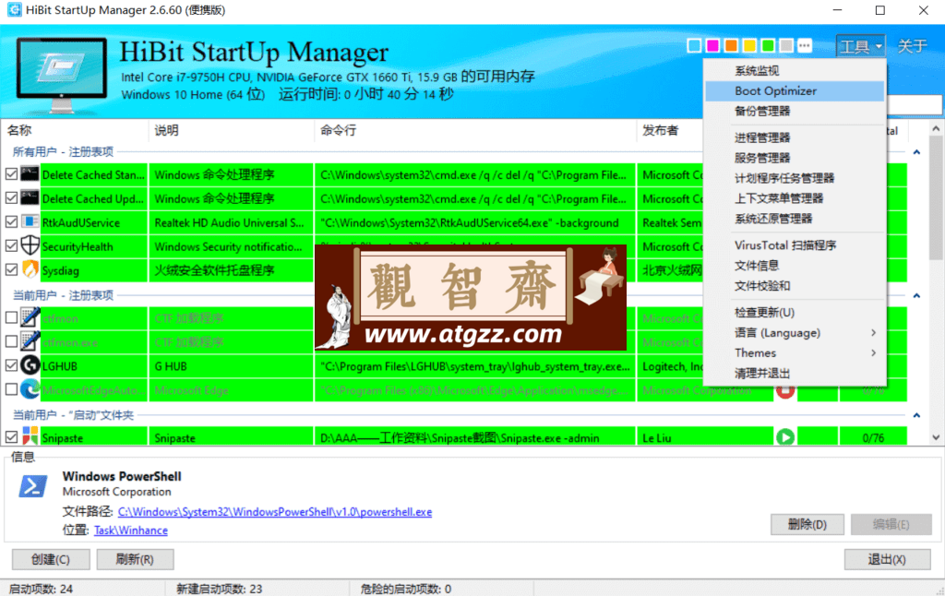Select 服务管理器 in the menu

click(x=795, y=158)
